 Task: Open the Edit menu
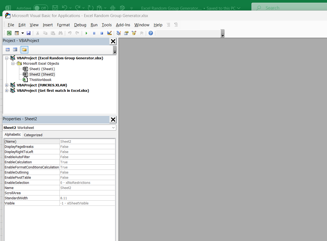click(22, 25)
